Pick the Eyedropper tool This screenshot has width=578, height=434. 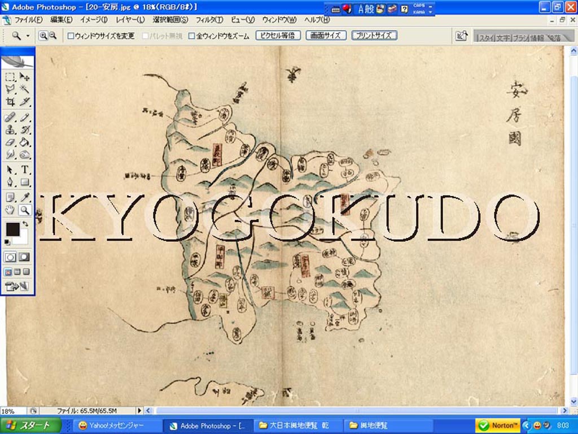click(x=24, y=197)
